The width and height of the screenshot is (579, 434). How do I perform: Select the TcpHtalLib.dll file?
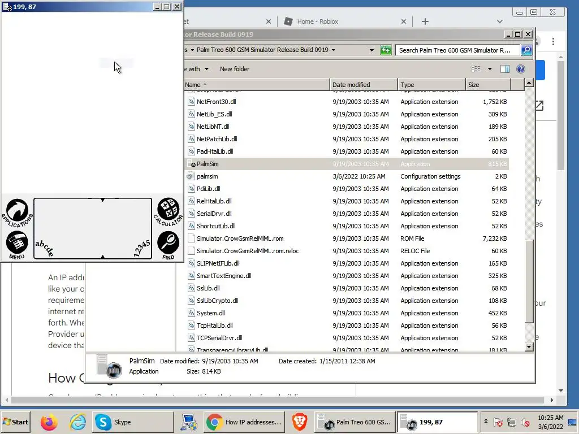214,325
